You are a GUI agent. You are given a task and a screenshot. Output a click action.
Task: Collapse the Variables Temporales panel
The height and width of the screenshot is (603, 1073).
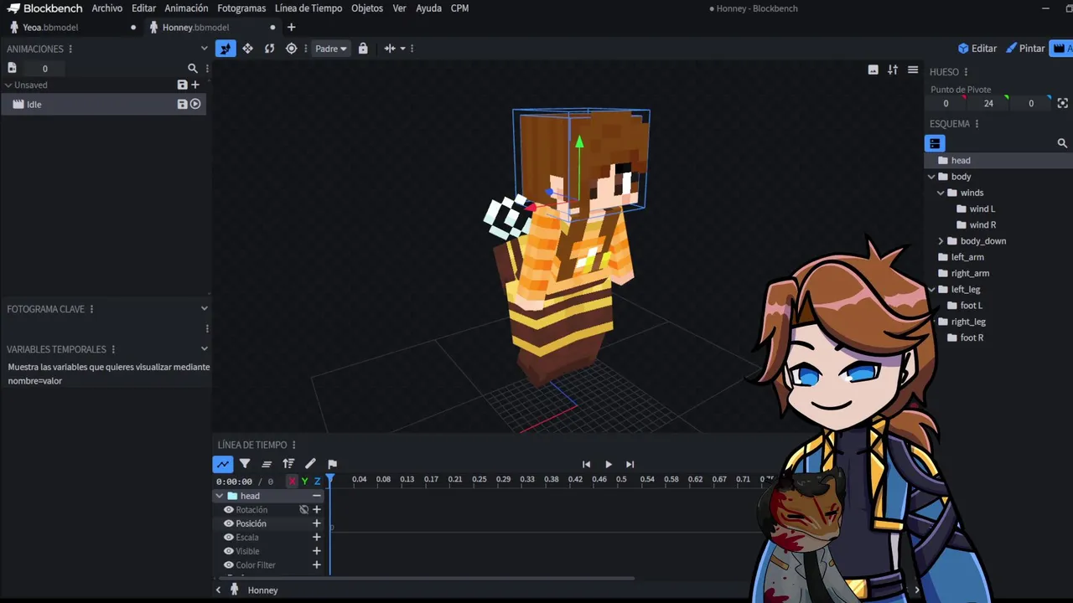[204, 349]
